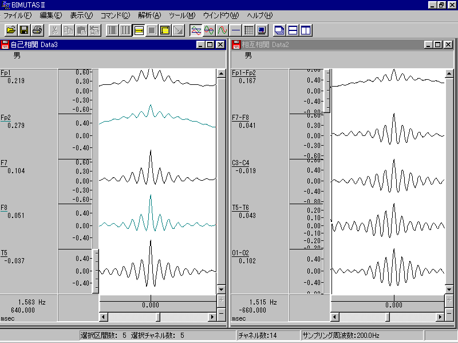The width and height of the screenshot is (458, 343).
Task: Click the grid display toolbar icon
Action: pos(248,30)
